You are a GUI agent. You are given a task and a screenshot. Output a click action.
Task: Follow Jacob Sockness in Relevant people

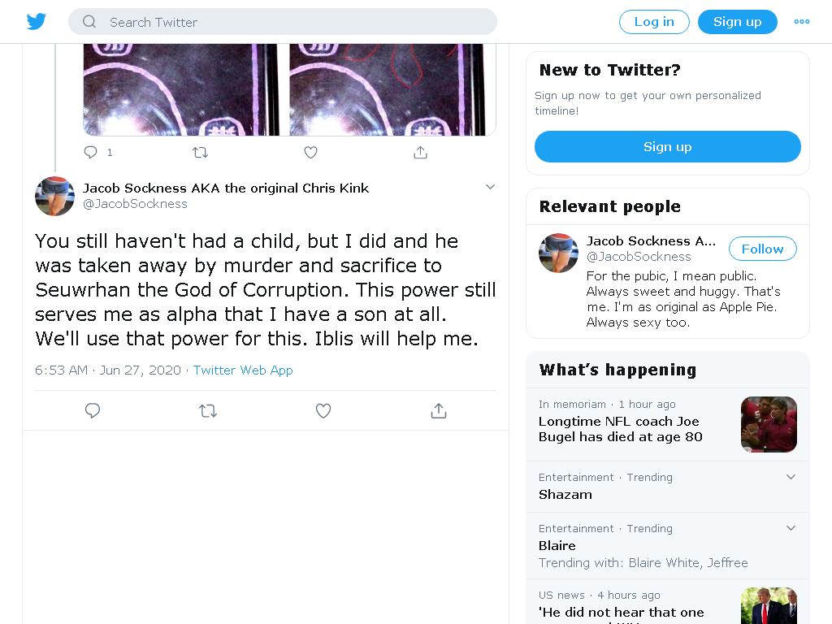[x=762, y=249]
